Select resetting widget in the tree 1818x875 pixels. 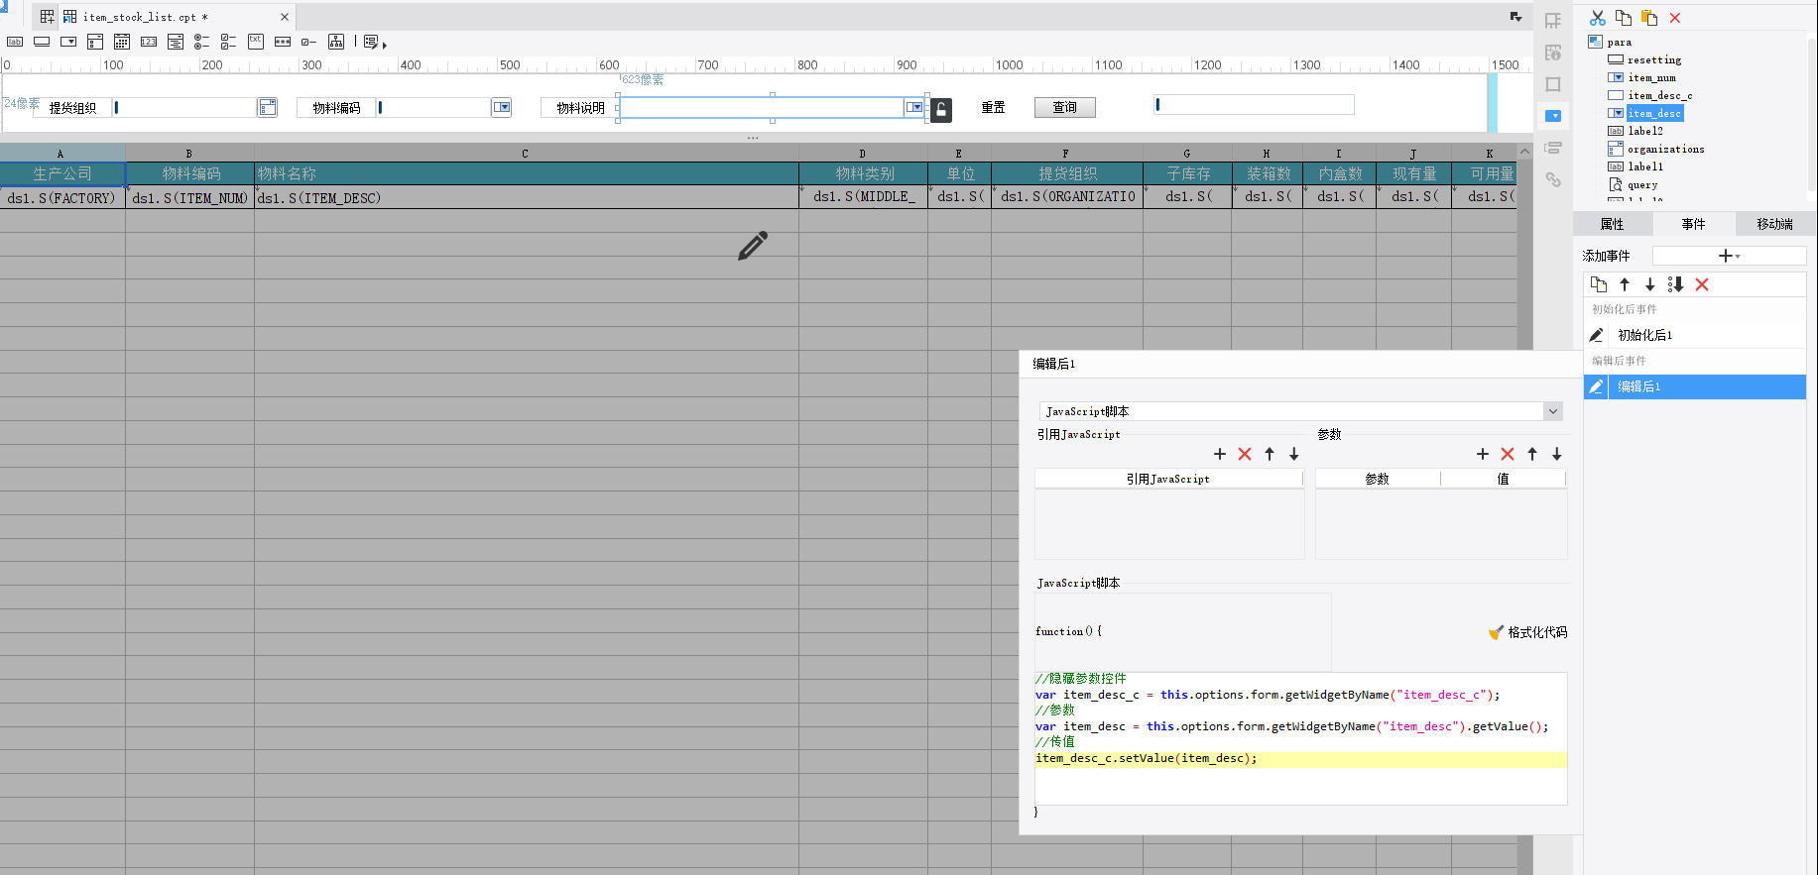(x=1653, y=59)
